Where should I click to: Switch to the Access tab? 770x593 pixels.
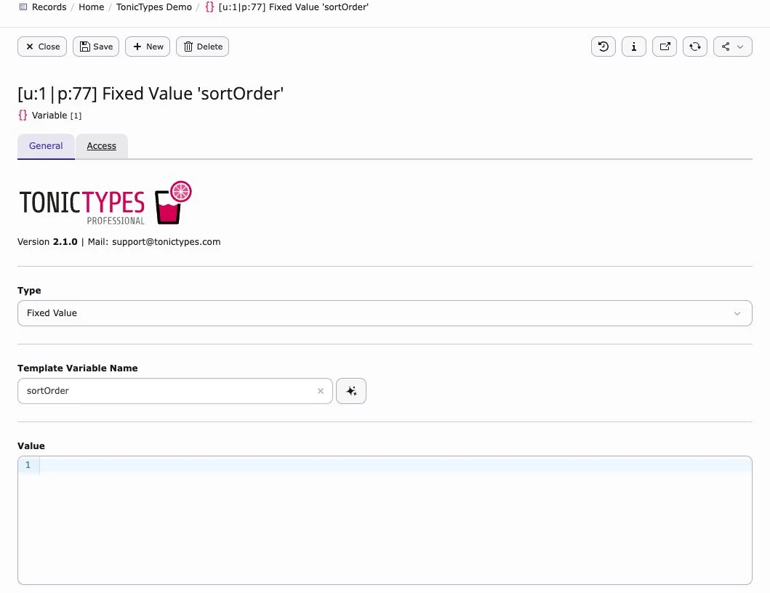click(102, 146)
